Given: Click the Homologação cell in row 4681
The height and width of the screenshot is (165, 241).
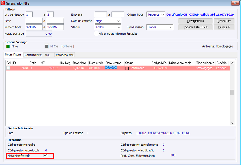Looking at the screenshot, I should pyautogui.click(x=204, y=68).
